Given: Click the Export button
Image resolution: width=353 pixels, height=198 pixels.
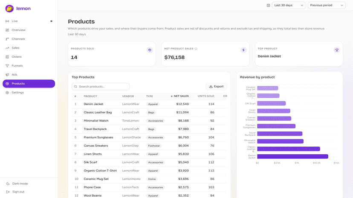Looking at the screenshot, I should click(x=216, y=87).
